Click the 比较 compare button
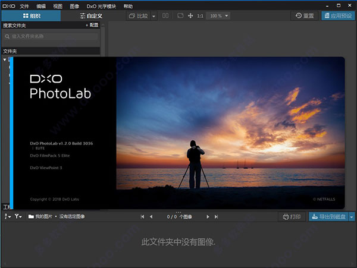This screenshot has width=357, height=268. point(139,15)
